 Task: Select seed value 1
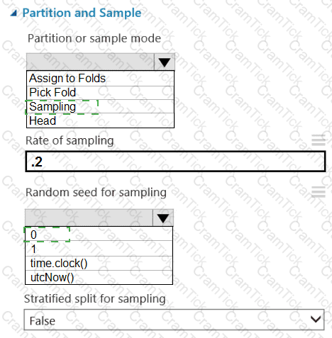[x=99, y=249]
